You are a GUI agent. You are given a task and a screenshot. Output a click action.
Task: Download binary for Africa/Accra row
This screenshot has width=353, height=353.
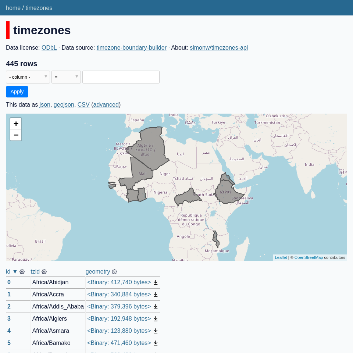coord(156,295)
